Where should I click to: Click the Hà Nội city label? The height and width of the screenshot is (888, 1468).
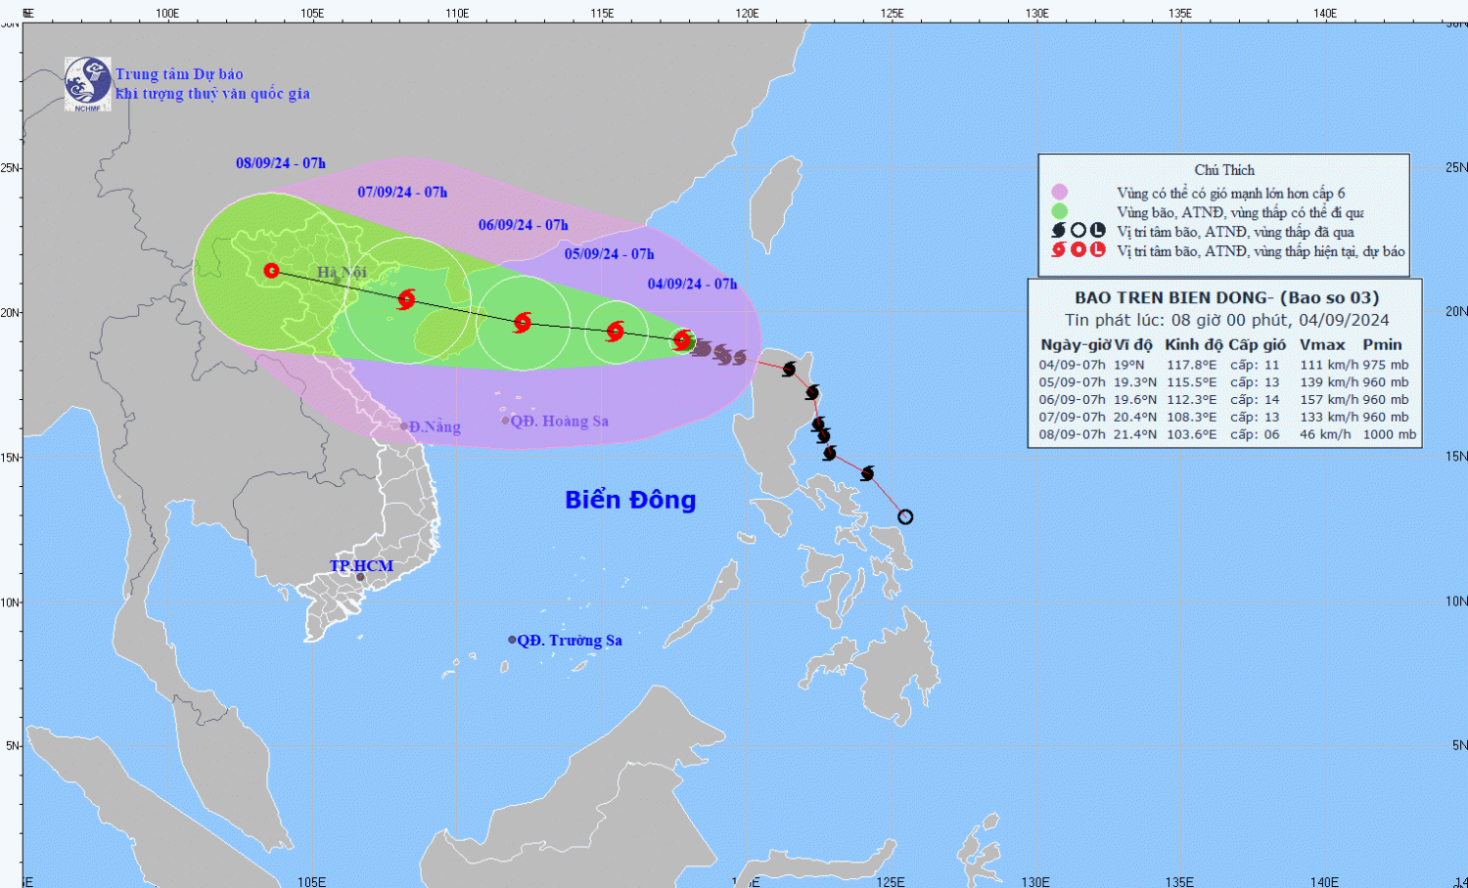point(342,272)
